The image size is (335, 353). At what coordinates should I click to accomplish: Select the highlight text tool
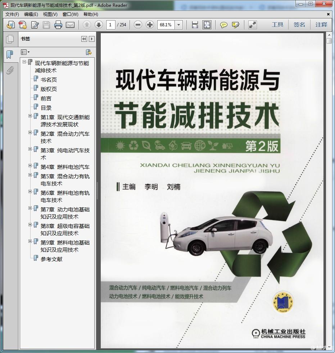pyautogui.click(x=236, y=25)
